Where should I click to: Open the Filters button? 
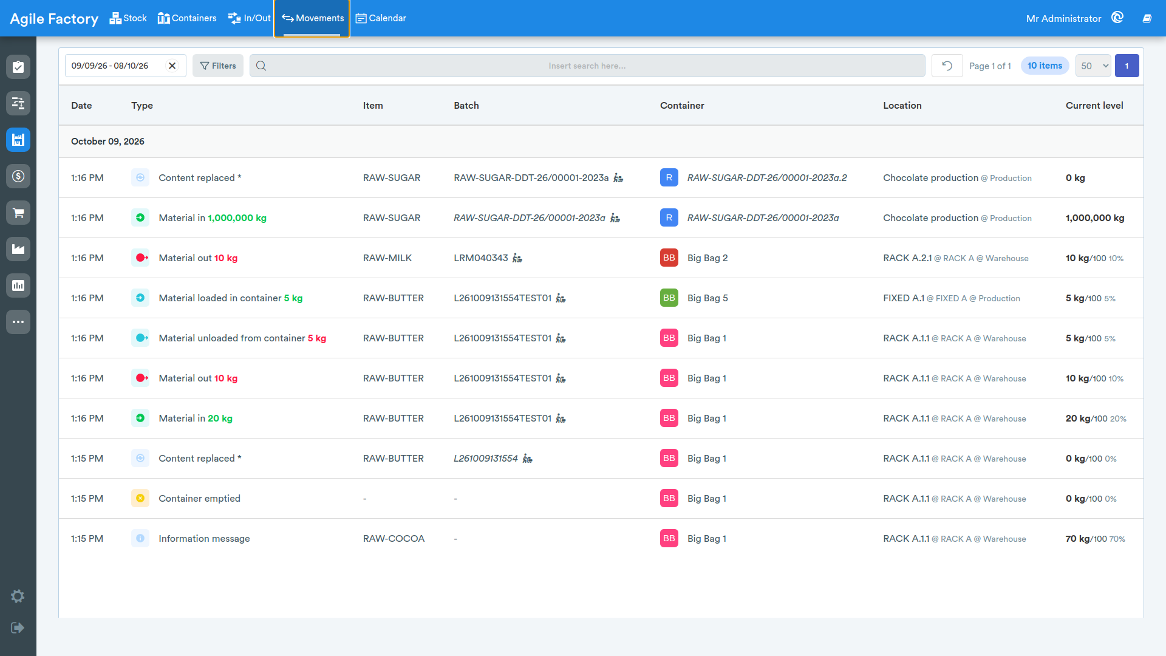click(x=218, y=66)
